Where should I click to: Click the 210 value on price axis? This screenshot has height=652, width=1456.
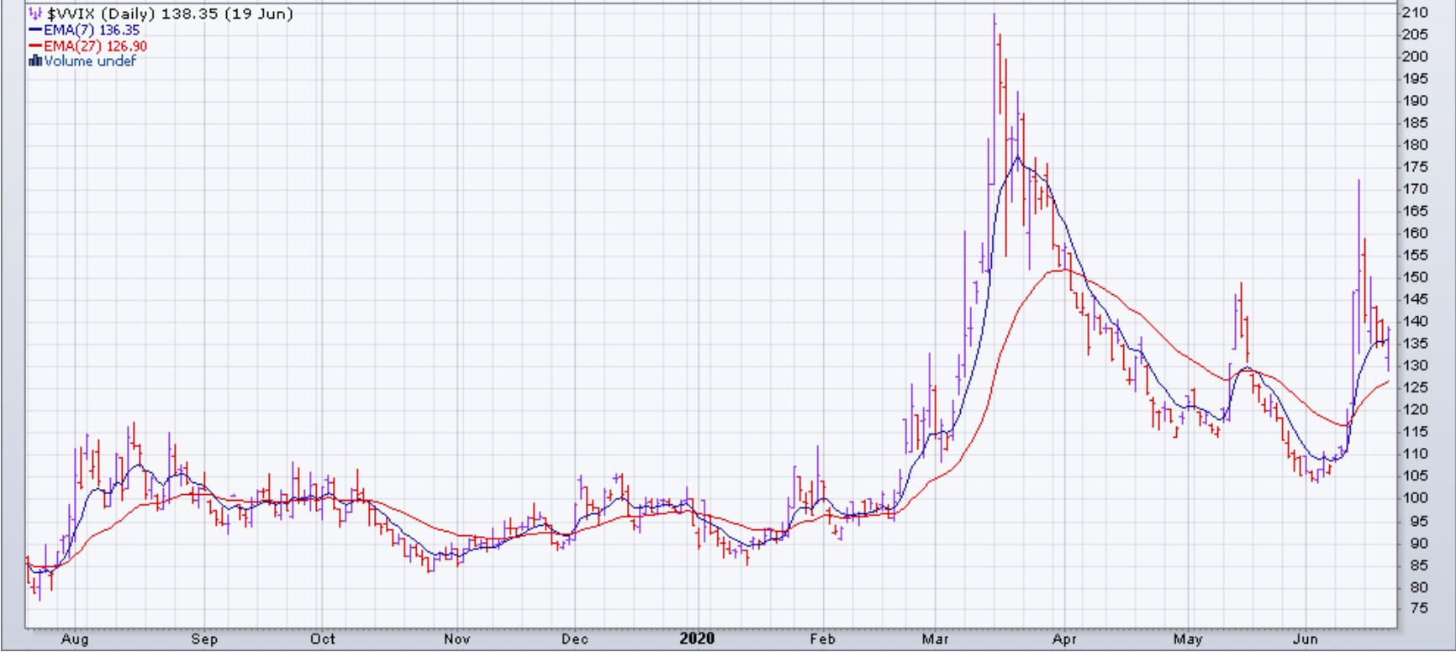point(1415,13)
